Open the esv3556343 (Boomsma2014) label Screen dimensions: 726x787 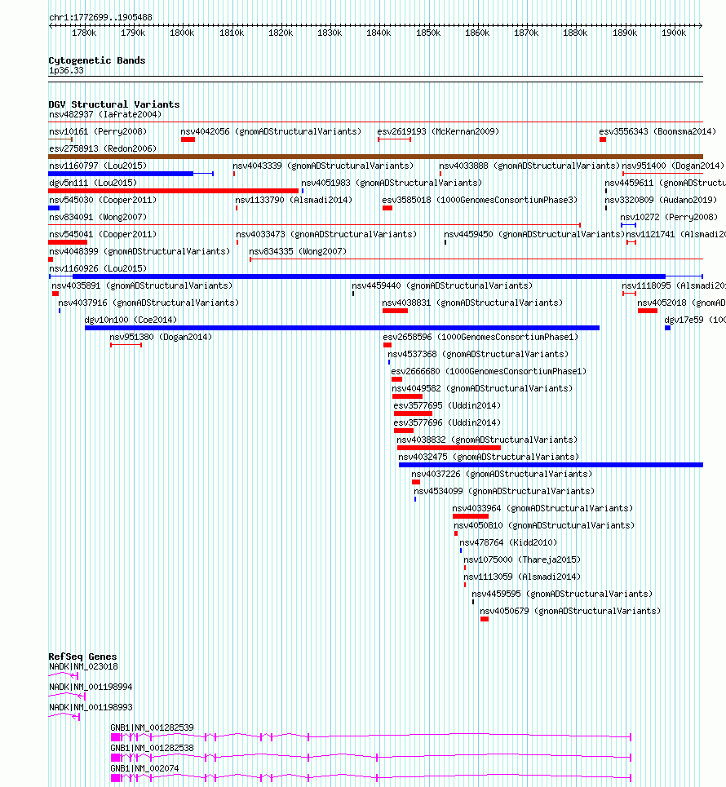657,131
